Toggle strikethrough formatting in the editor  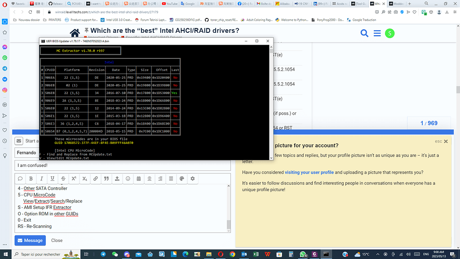click(x=62, y=179)
